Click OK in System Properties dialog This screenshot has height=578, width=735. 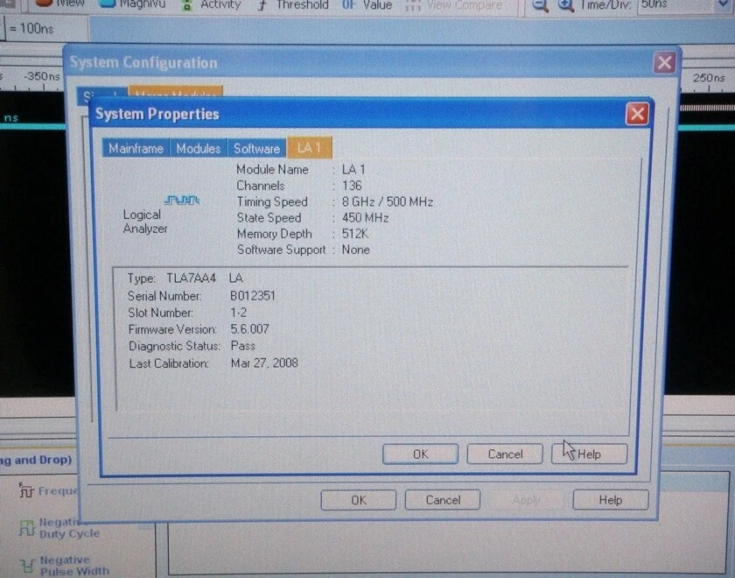click(421, 455)
